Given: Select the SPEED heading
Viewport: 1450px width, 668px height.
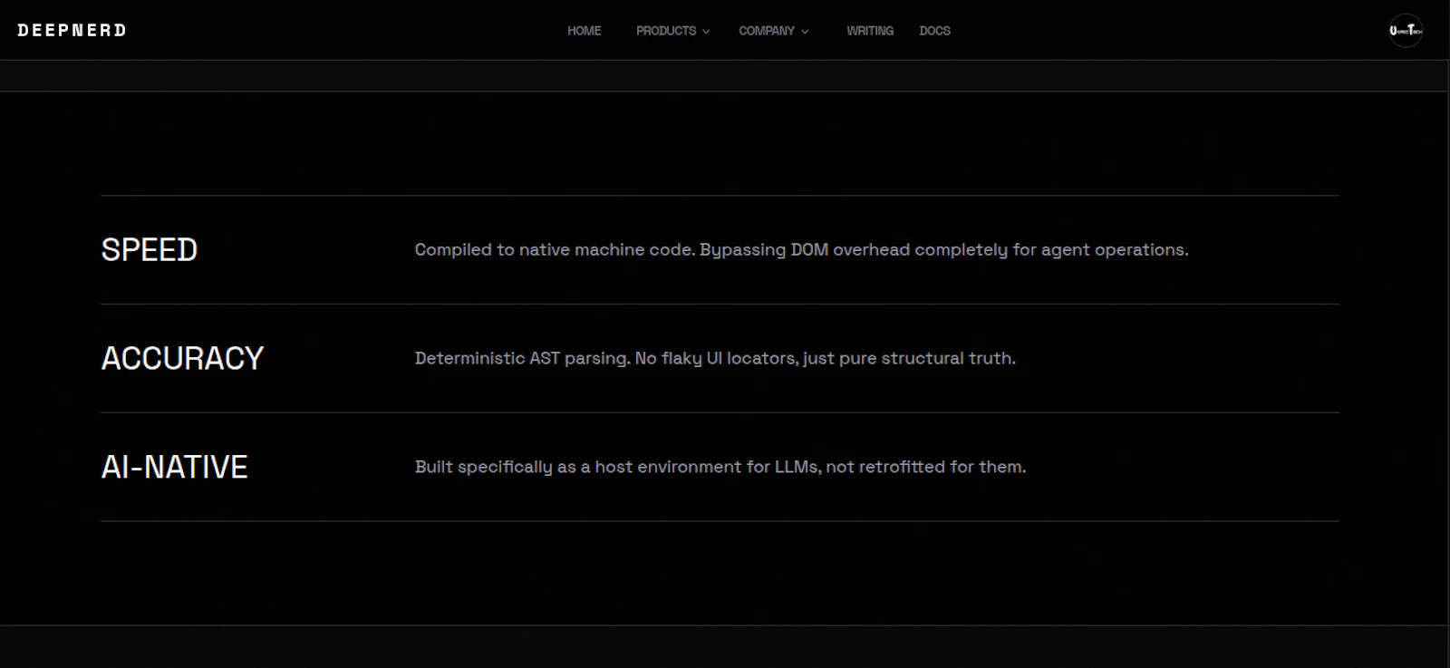Looking at the screenshot, I should [x=150, y=250].
